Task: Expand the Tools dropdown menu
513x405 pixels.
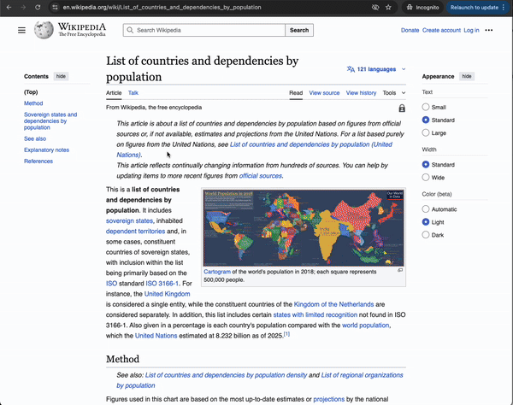Action: coord(393,93)
